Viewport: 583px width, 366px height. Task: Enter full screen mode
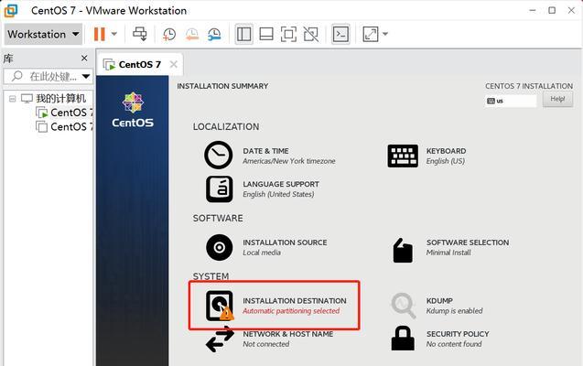click(x=288, y=34)
